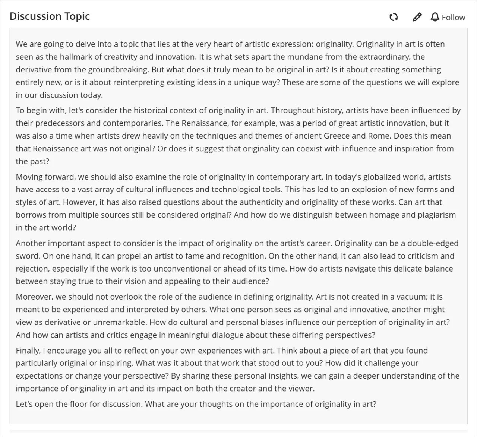Turn on topic alerts with the bell toggle
477x437 pixels.
tap(434, 17)
